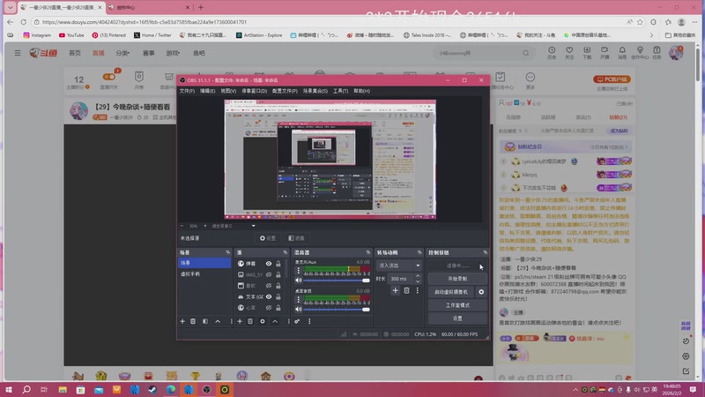
Task: Click 滤镜 filters button above docks
Action: click(297, 238)
